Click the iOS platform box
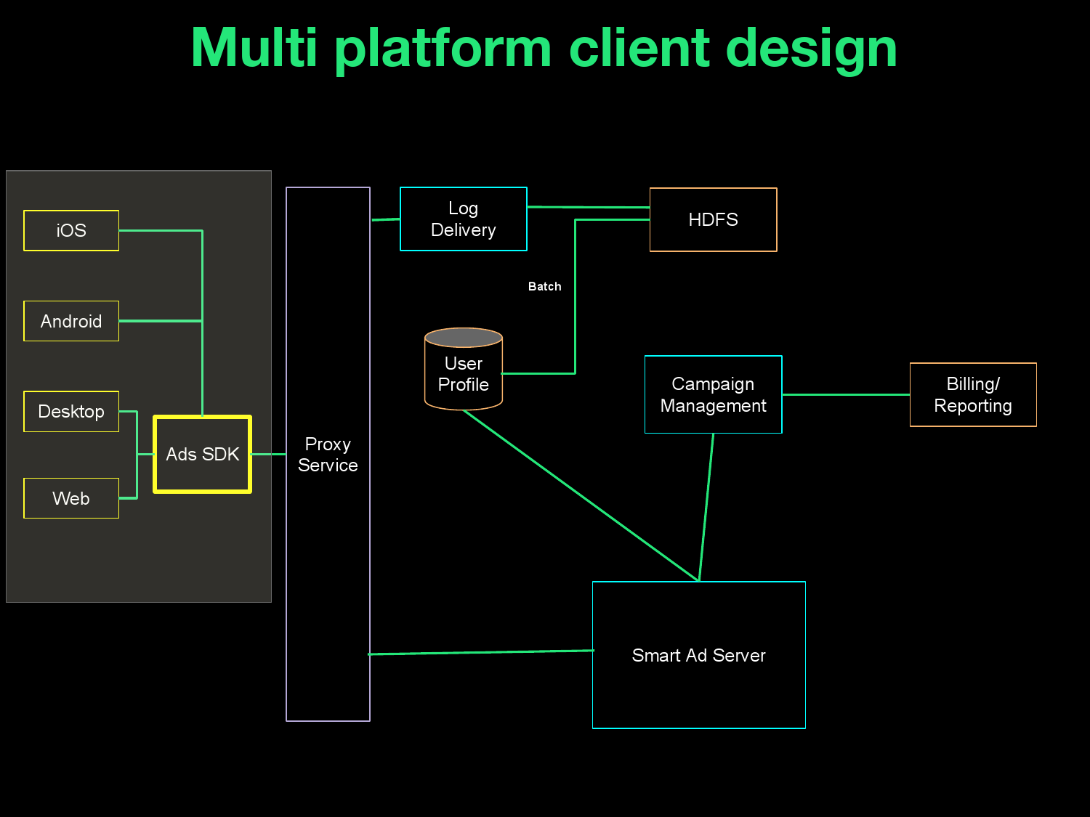1090x817 pixels. tap(71, 231)
